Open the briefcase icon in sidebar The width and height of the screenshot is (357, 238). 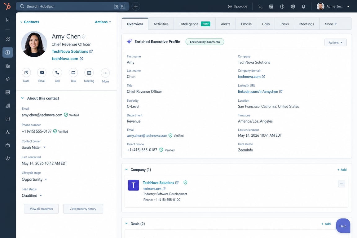(7, 145)
